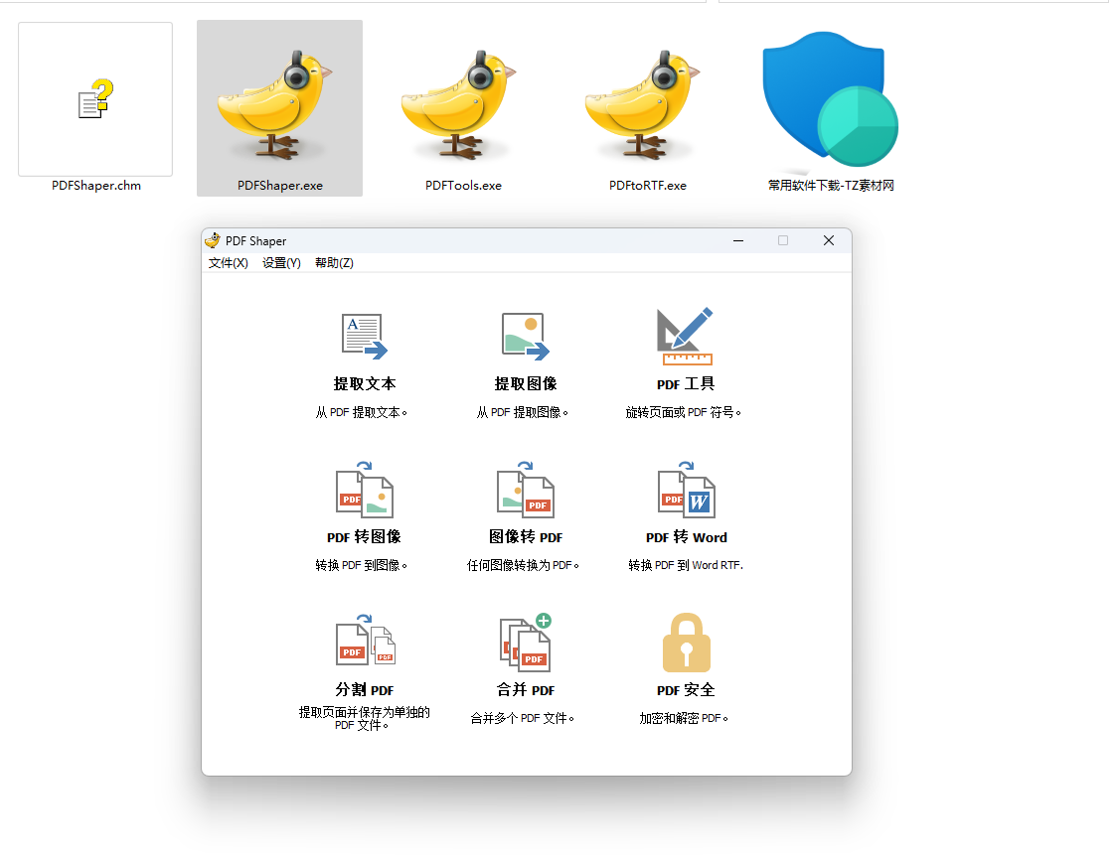This screenshot has height=863, width=1118.
Task: Open the 合并 PDF merge tool icon
Action: pyautogui.click(x=526, y=643)
